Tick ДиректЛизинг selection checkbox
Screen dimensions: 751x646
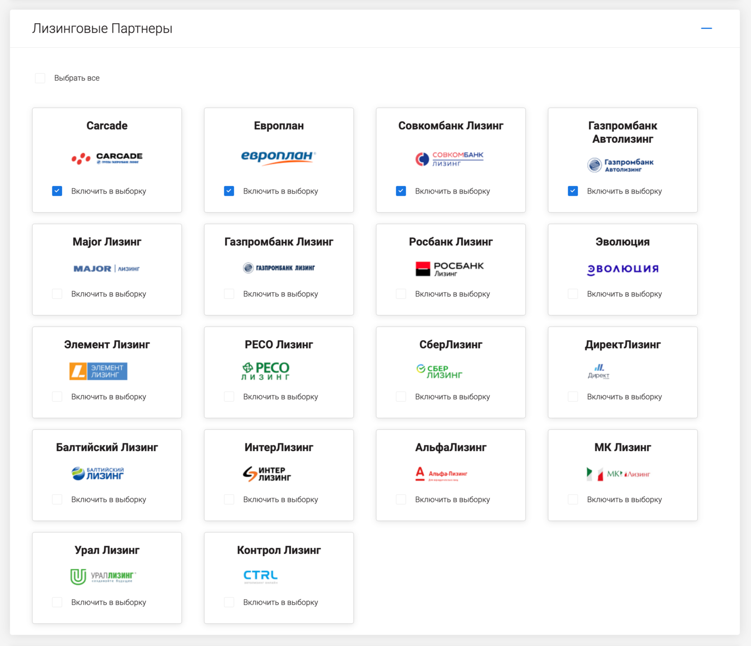pyautogui.click(x=573, y=397)
